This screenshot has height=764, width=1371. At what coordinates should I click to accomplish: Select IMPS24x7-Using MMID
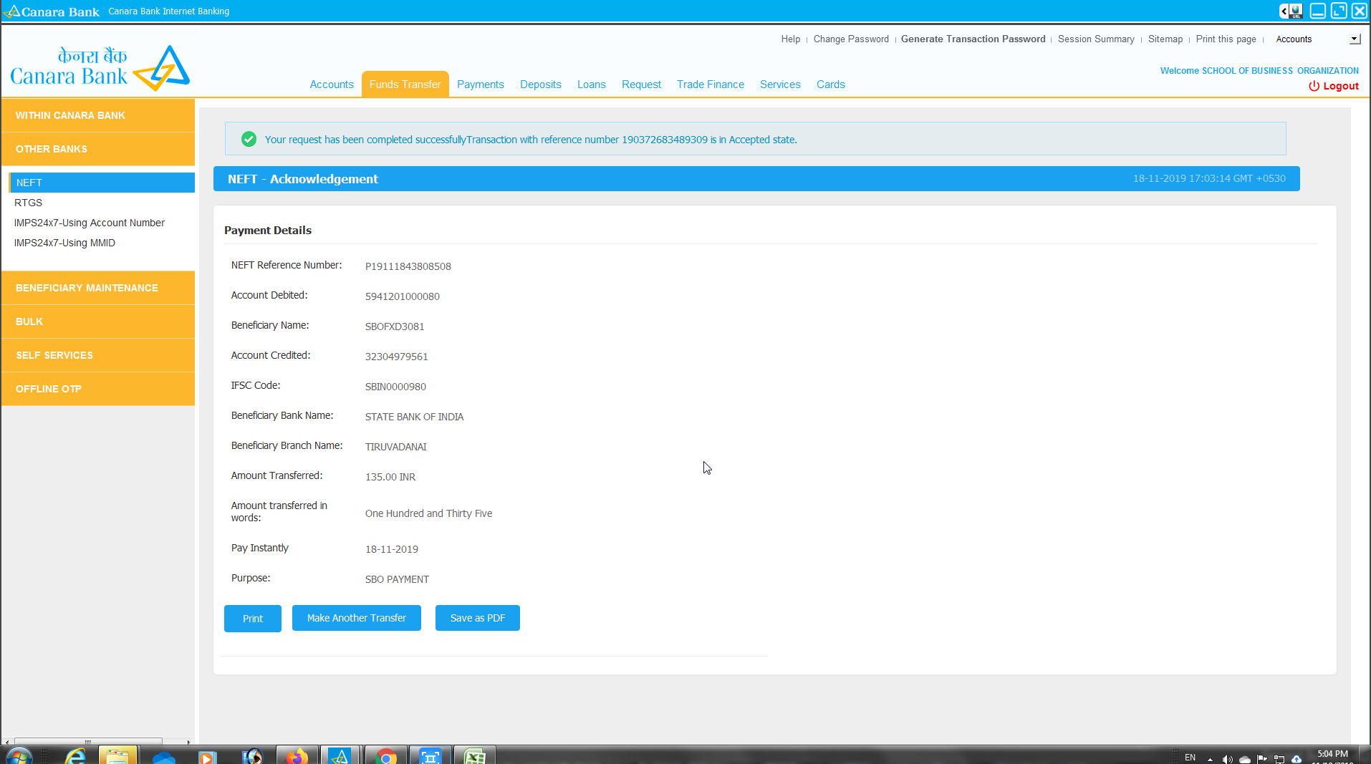click(x=64, y=243)
